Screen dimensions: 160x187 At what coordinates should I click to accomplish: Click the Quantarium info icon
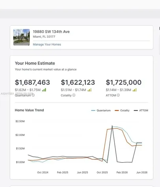pyautogui.click(x=33, y=95)
